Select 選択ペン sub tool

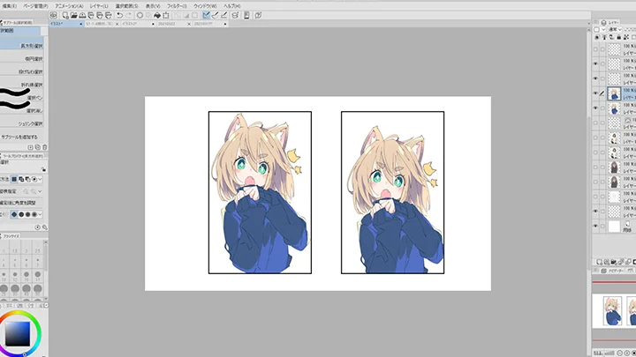pyautogui.click(x=22, y=98)
